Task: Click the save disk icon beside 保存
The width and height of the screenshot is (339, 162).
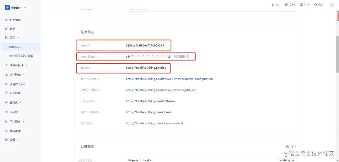Action: coord(288,147)
